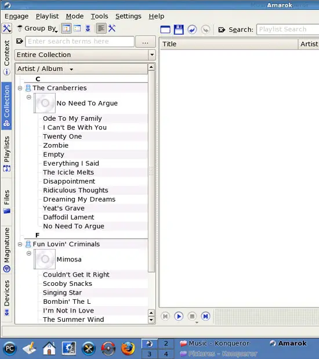The width and height of the screenshot is (319, 359).
Task: Open the control center taskbar icon
Action: [x=69, y=349]
